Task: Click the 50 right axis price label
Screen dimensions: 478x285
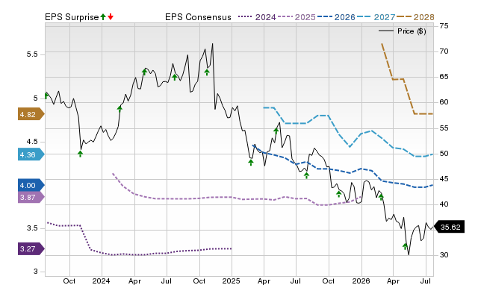Action: coord(444,154)
